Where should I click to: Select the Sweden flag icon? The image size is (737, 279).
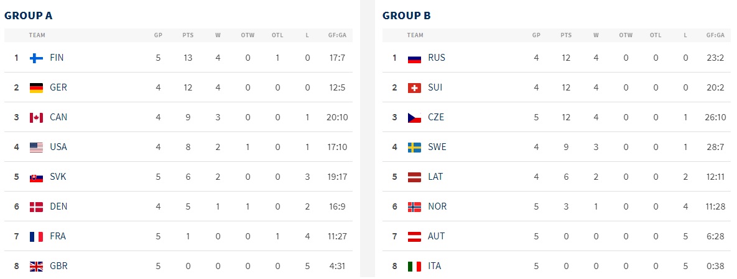tap(414, 147)
